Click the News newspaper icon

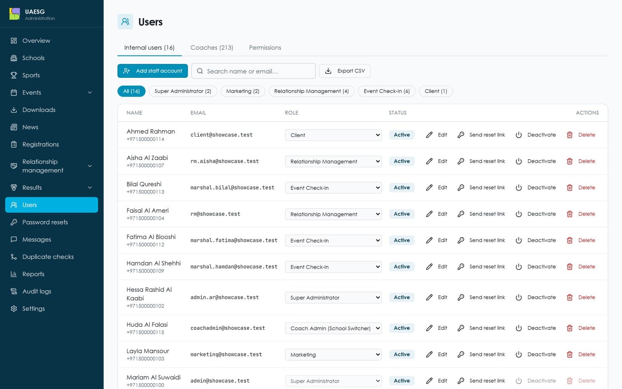pos(14,127)
